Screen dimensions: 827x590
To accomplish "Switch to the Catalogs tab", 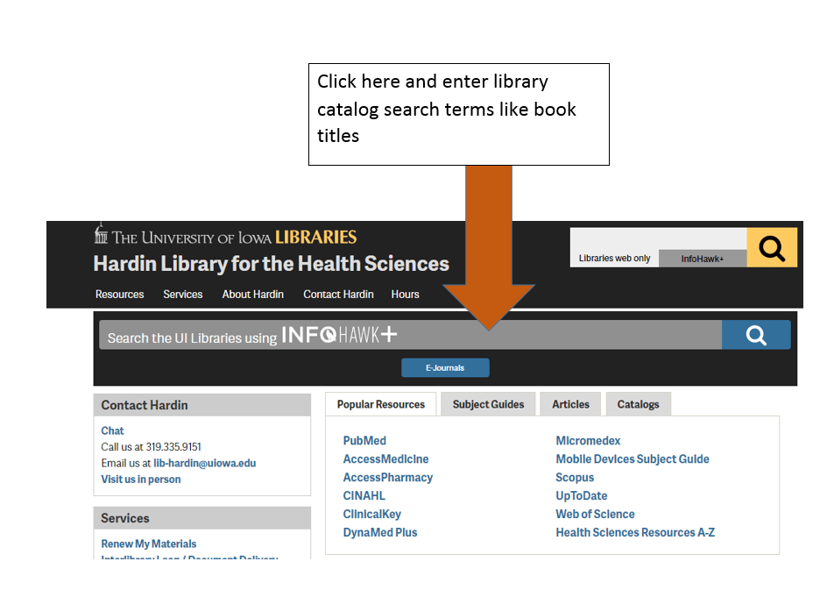I will pos(638,404).
